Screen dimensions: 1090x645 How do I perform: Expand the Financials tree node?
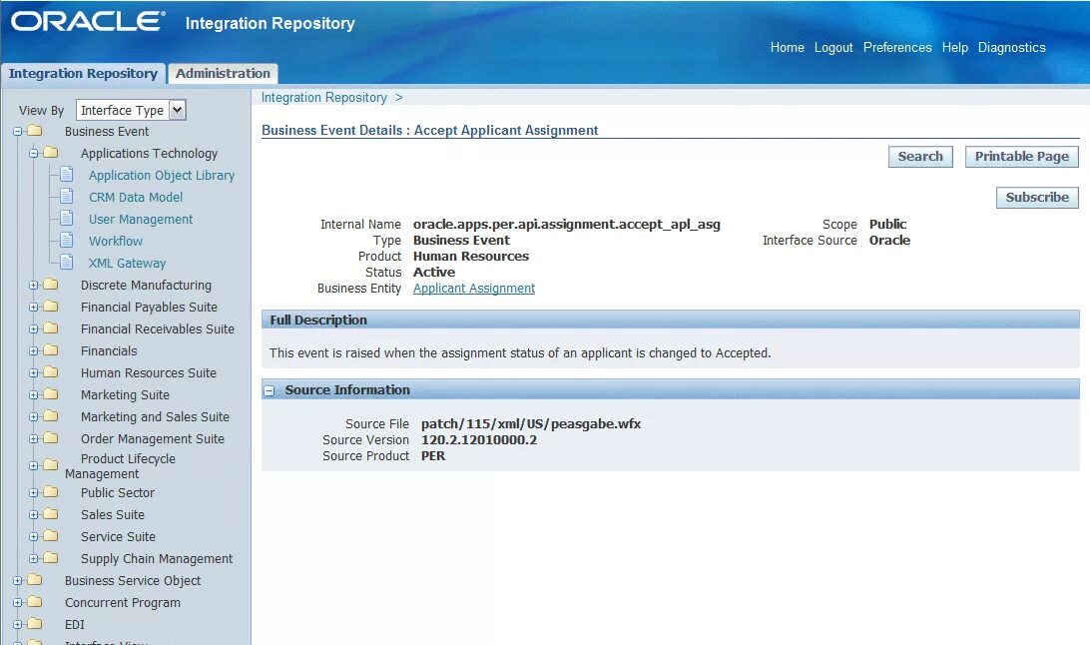(x=33, y=351)
